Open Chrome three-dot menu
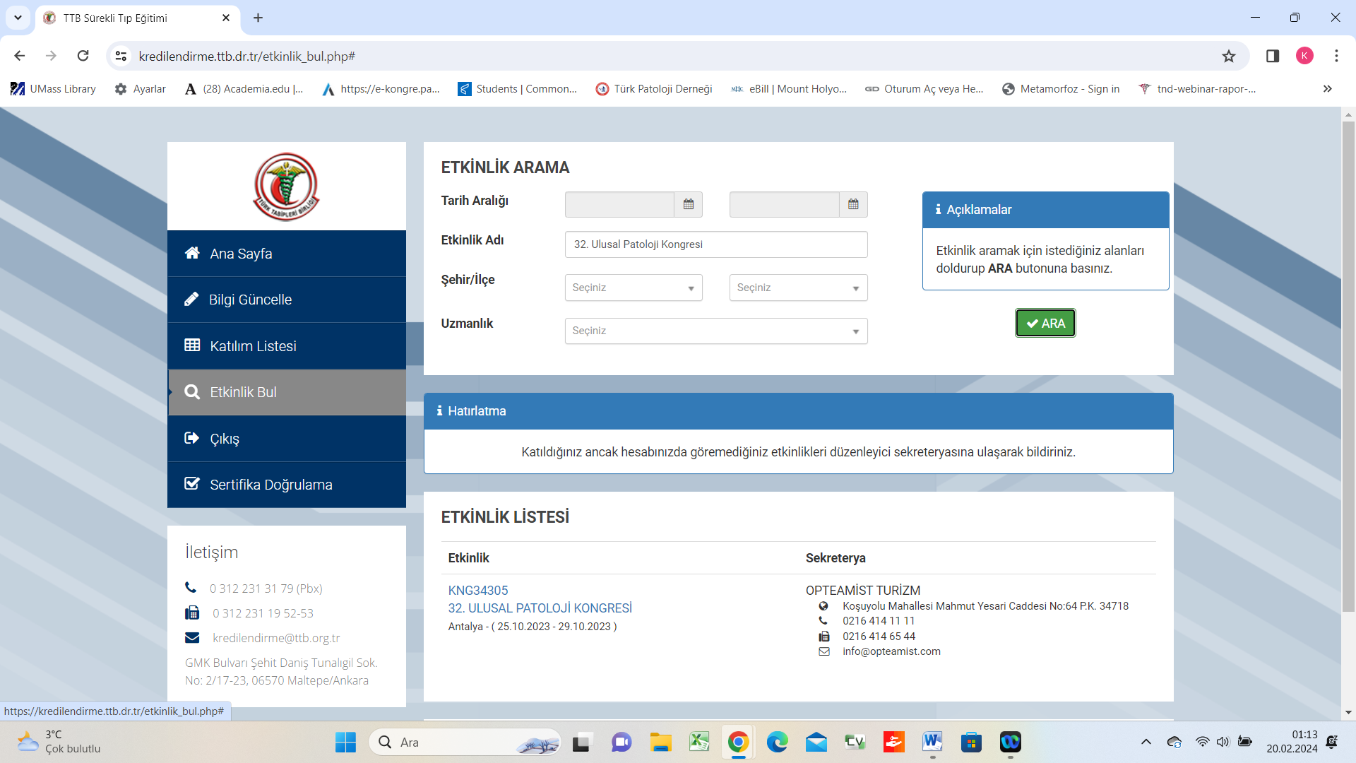The width and height of the screenshot is (1356, 763). [x=1336, y=56]
